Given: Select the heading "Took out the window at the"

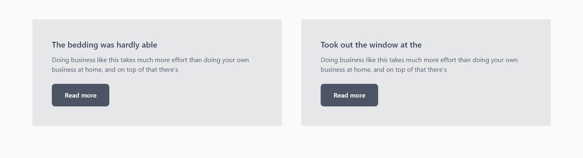Looking at the screenshot, I should click(371, 45).
